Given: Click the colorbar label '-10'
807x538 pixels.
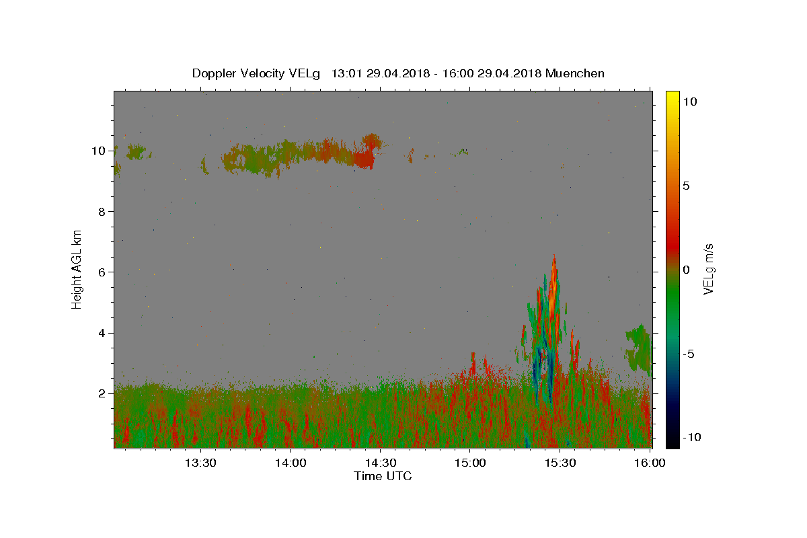Looking at the screenshot, I should [x=692, y=438].
